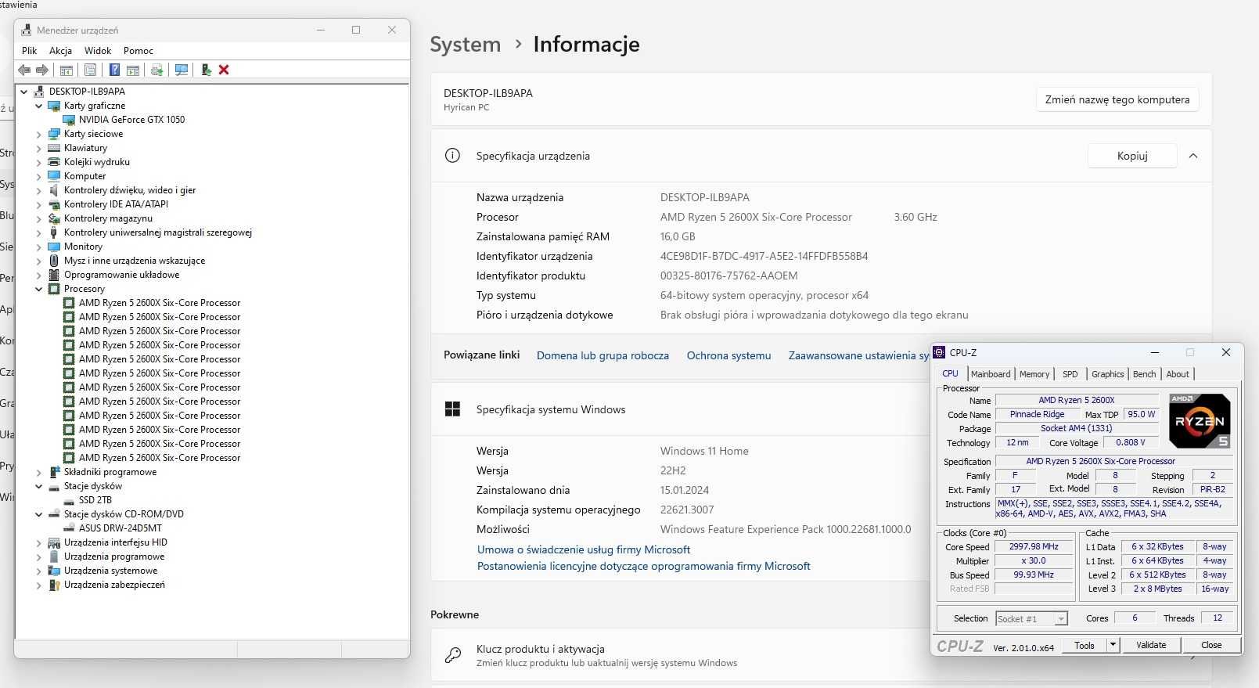1259x688 pixels.
Task: Click the Validate button in CPU-Z
Action: click(1151, 645)
